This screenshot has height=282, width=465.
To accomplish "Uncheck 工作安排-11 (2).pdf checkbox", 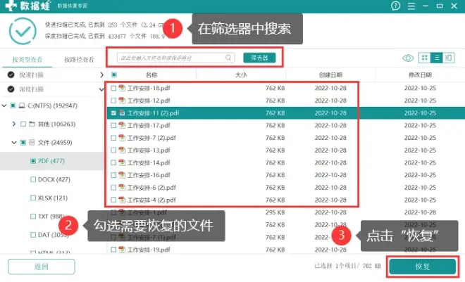I will point(113,113).
